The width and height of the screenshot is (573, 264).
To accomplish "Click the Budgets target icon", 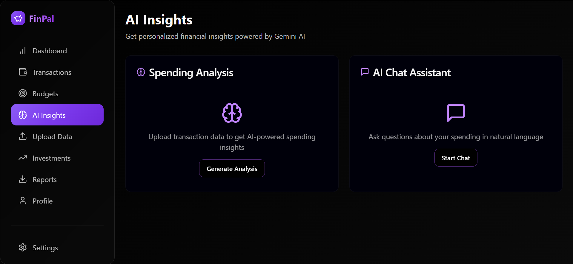I will tap(23, 94).
